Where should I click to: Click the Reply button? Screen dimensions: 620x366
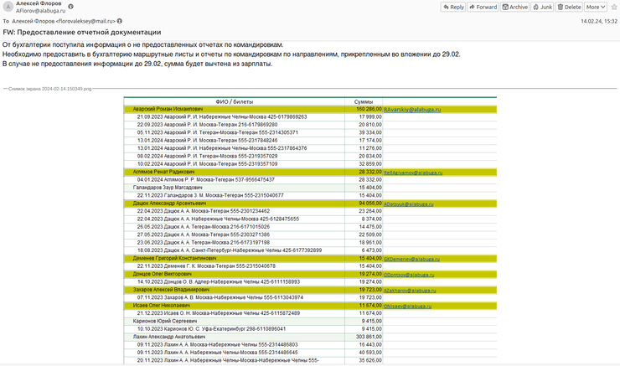tap(453, 7)
